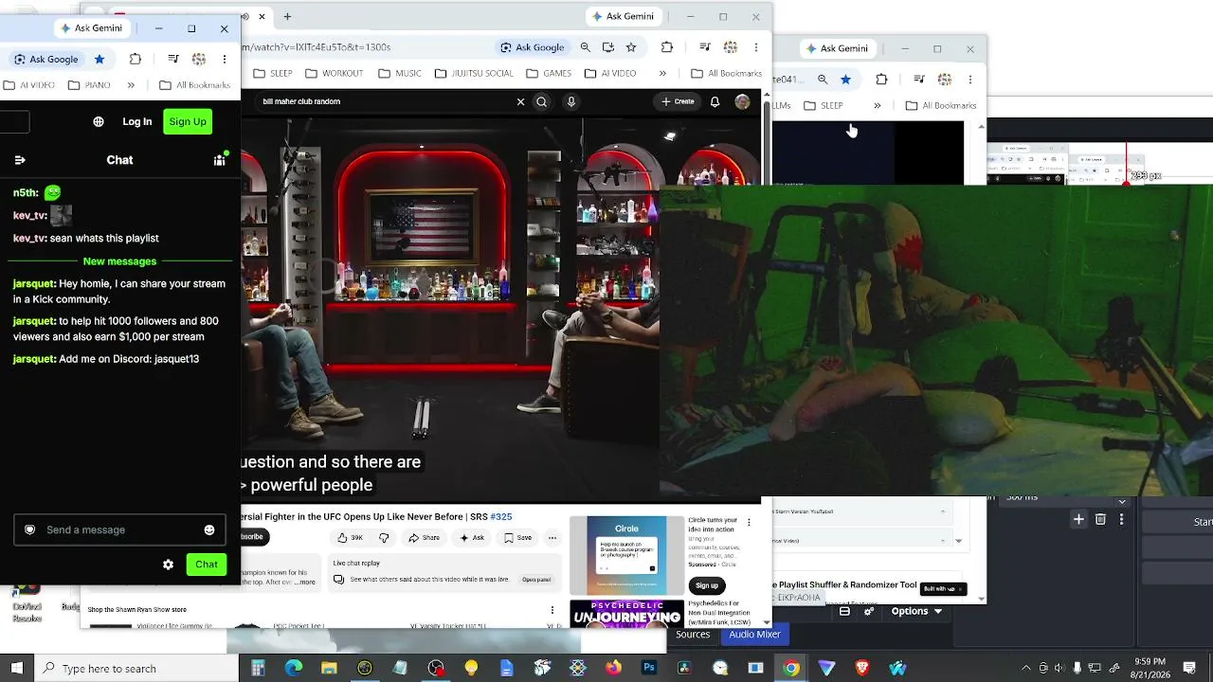This screenshot has width=1213, height=682.
Task: Switch to the OBS Sources tab
Action: point(693,635)
